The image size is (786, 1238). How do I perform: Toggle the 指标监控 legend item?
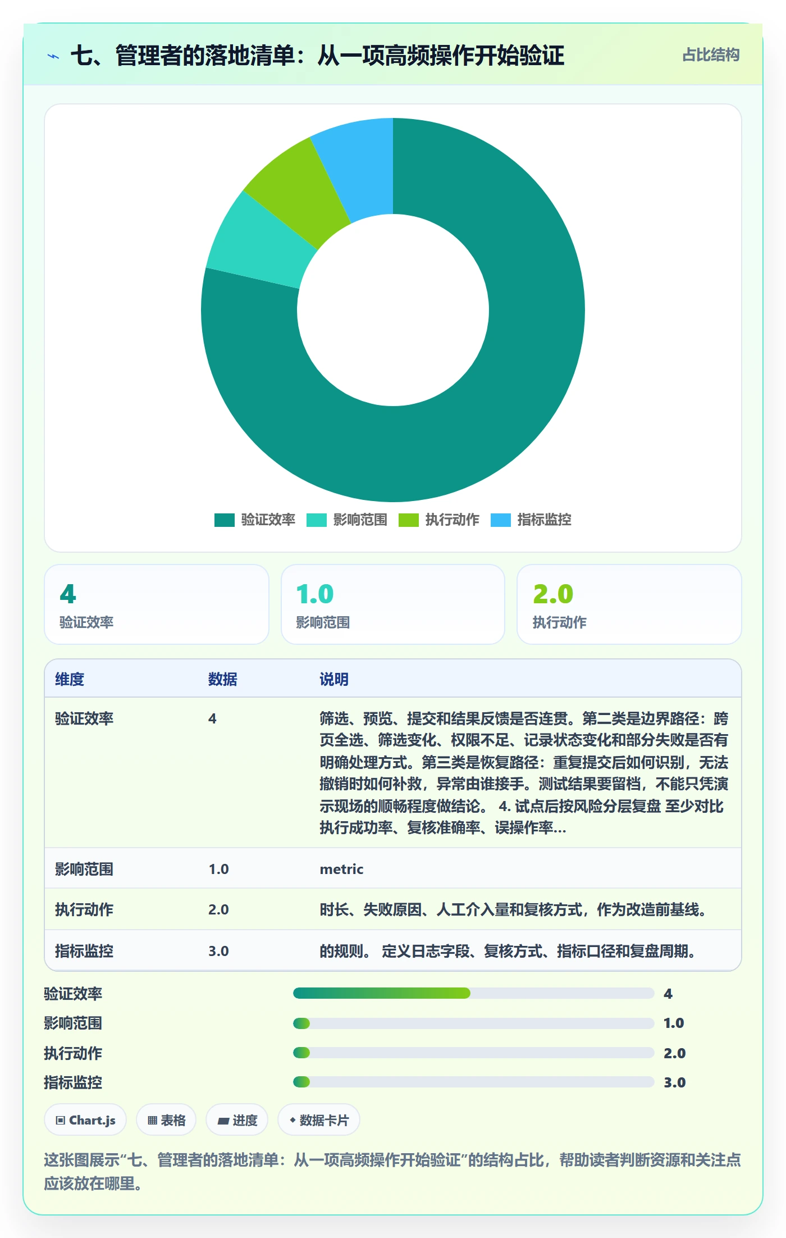(531, 520)
